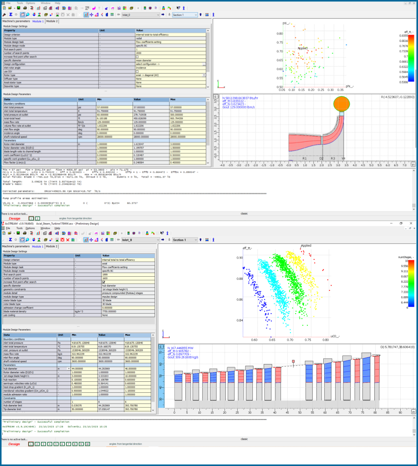The width and height of the screenshot is (418, 466).
Task: Uncheck 'increase first point after search' in lower window
Action: [x=104, y=282]
